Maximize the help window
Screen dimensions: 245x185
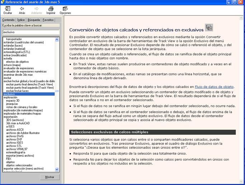tap(235, 2)
